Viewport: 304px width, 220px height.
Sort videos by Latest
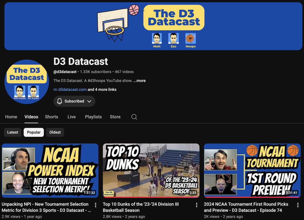[13, 132]
